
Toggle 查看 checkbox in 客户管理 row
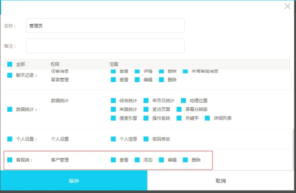(x=113, y=160)
